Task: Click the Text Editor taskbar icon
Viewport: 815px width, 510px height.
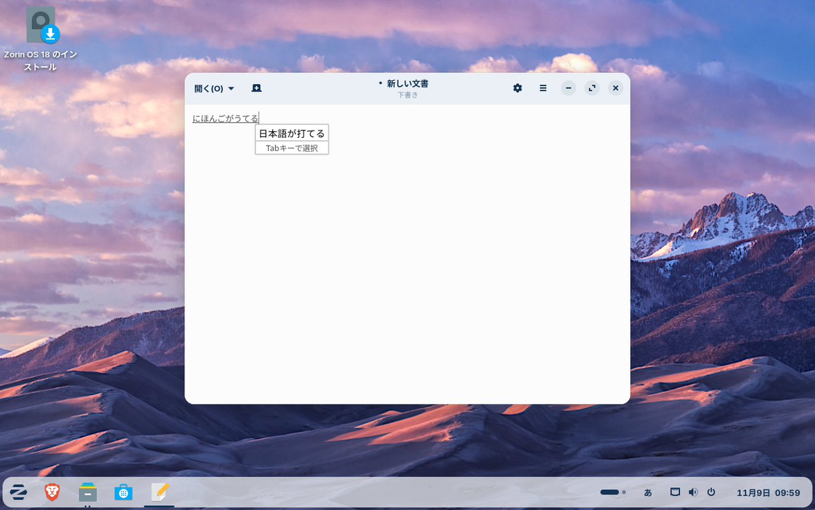Action: click(x=159, y=493)
